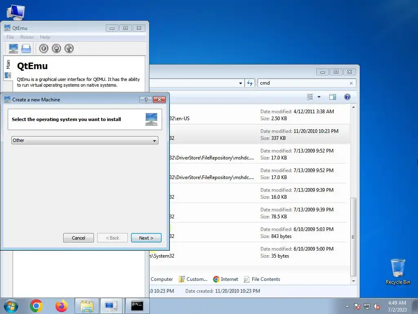Click the stop machine icon in QtEmu toolbar

(x=56, y=48)
